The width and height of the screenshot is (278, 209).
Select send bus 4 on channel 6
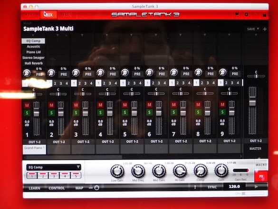tap(165, 83)
